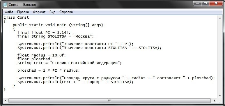Close the Const Блокнот window
Image resolution: width=225 pixels, height=106 pixels.
(215, 3)
